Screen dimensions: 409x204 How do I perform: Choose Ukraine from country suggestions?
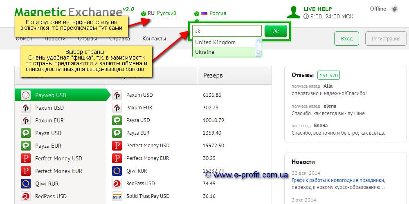[x=224, y=52]
